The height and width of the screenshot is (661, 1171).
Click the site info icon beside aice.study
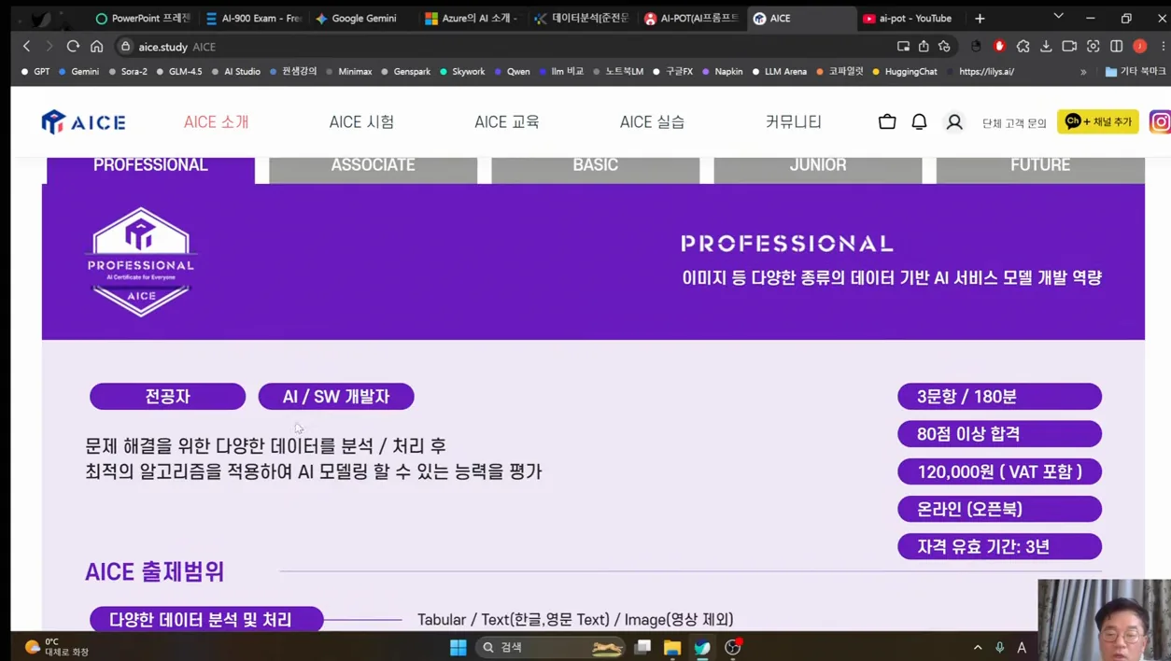(x=125, y=46)
